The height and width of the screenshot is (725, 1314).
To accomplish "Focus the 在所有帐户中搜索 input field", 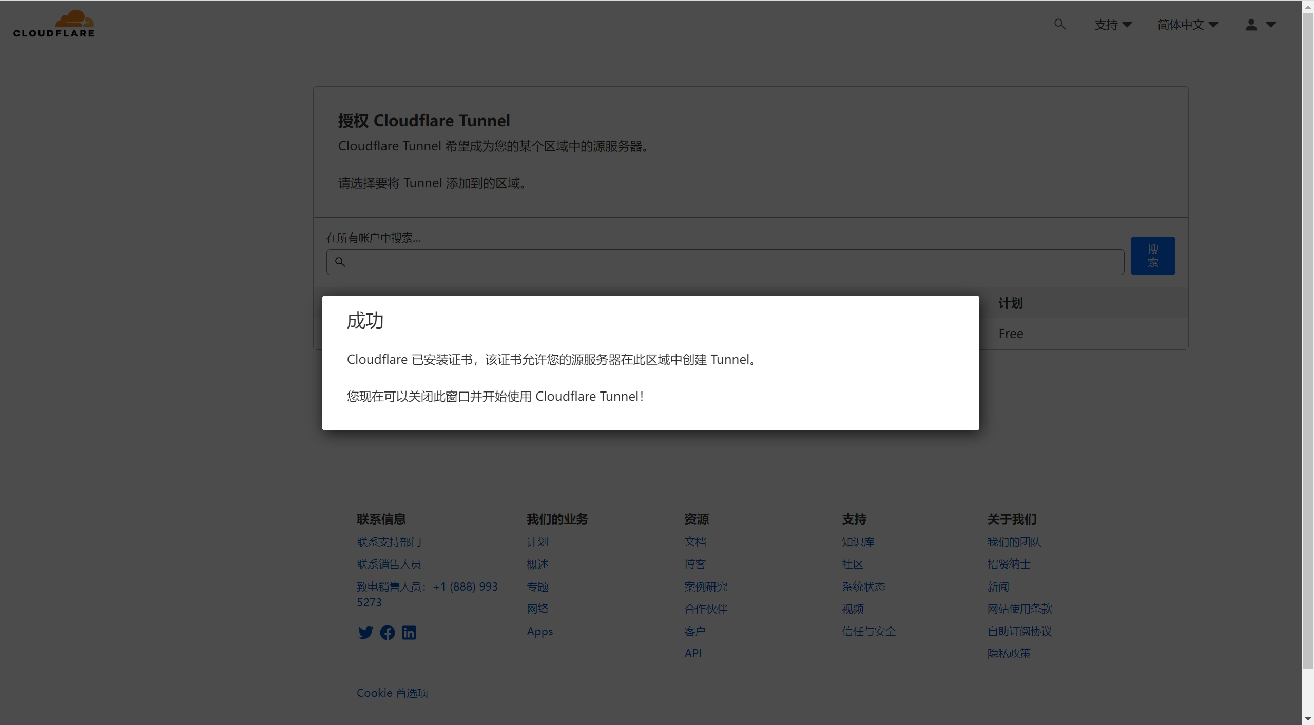I will pos(725,262).
